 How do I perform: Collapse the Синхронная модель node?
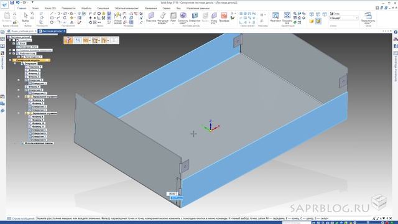[10, 60]
